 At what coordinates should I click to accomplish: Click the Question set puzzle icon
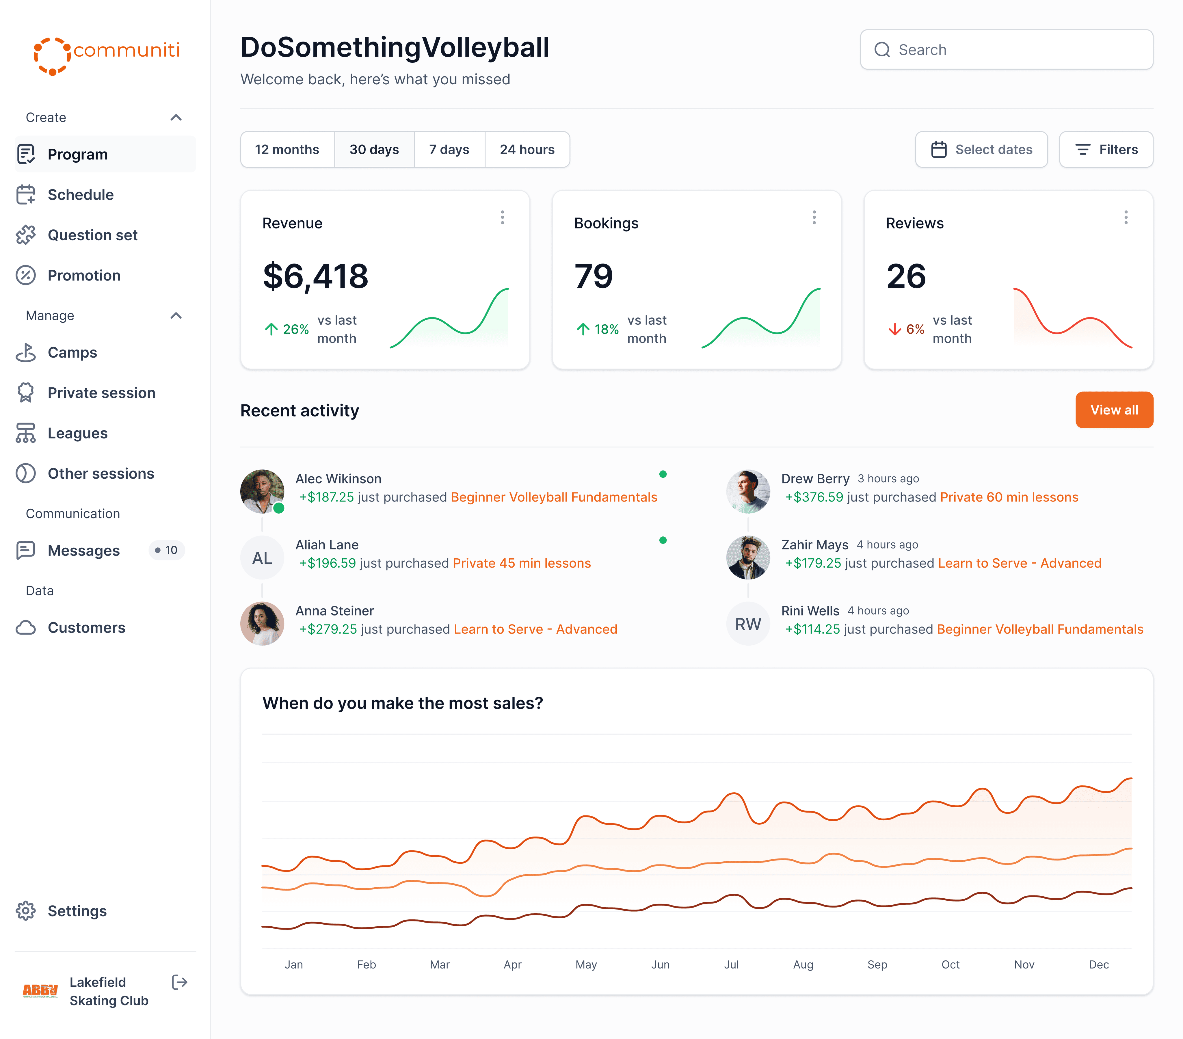tap(26, 235)
